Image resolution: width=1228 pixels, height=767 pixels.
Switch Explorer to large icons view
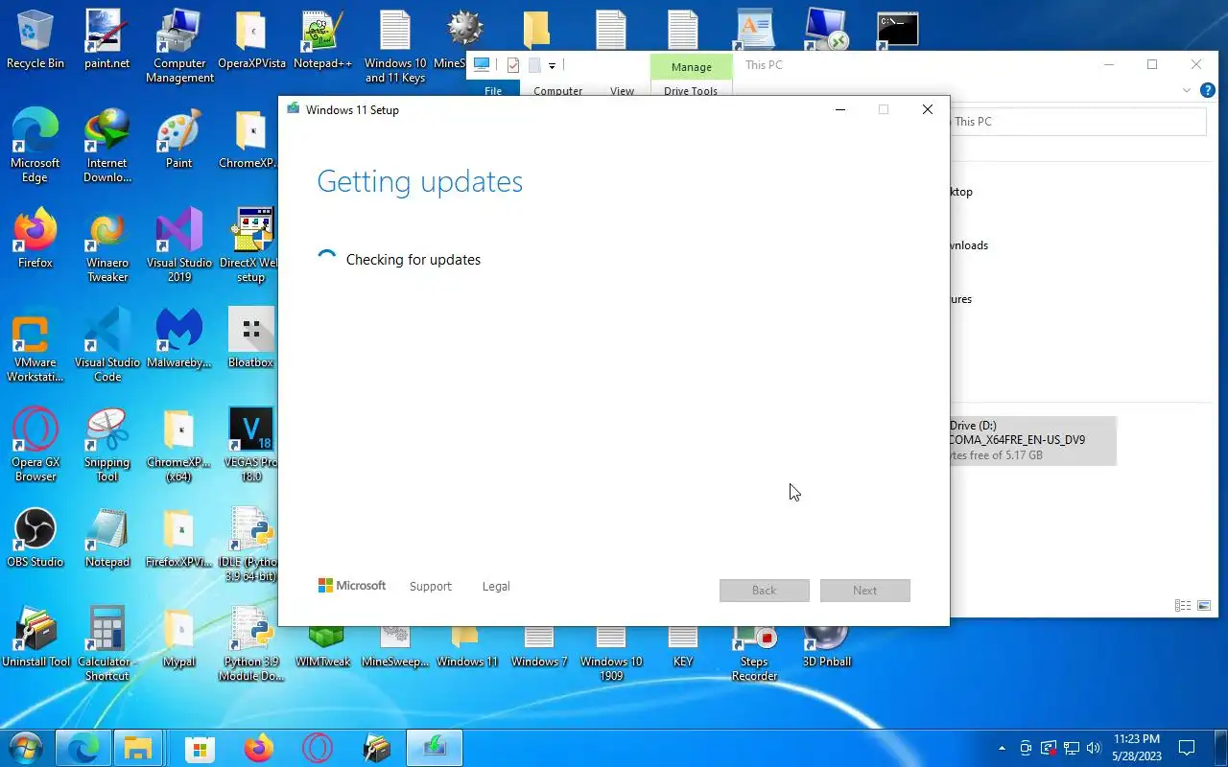click(1204, 606)
